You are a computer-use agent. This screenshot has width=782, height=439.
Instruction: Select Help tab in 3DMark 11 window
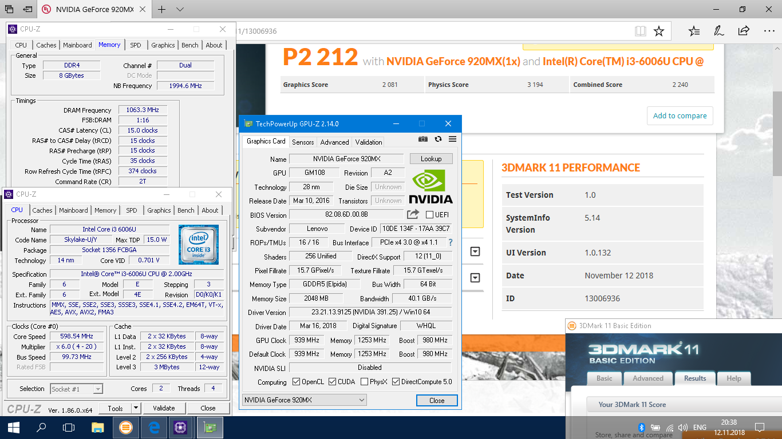coord(734,378)
